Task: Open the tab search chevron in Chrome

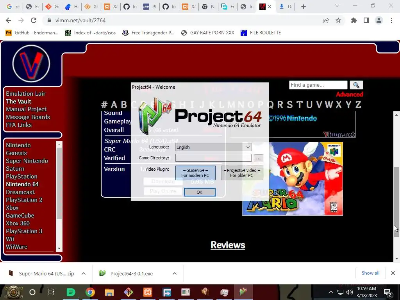Action: (x=337, y=5)
